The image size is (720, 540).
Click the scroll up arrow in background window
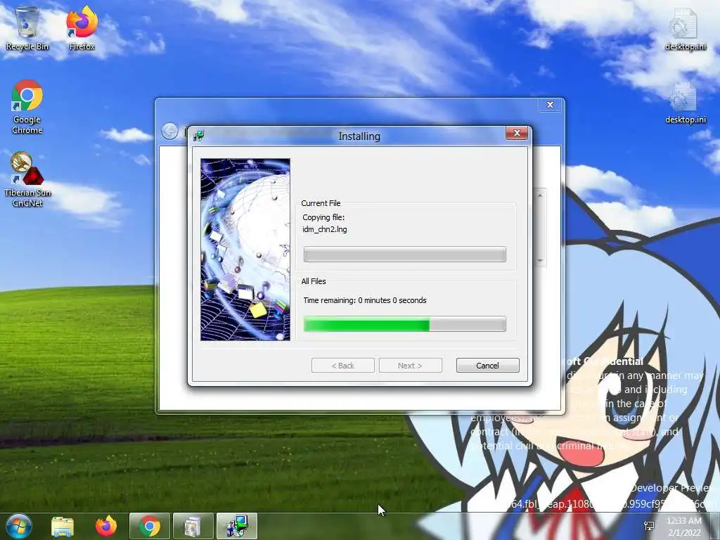tap(540, 195)
